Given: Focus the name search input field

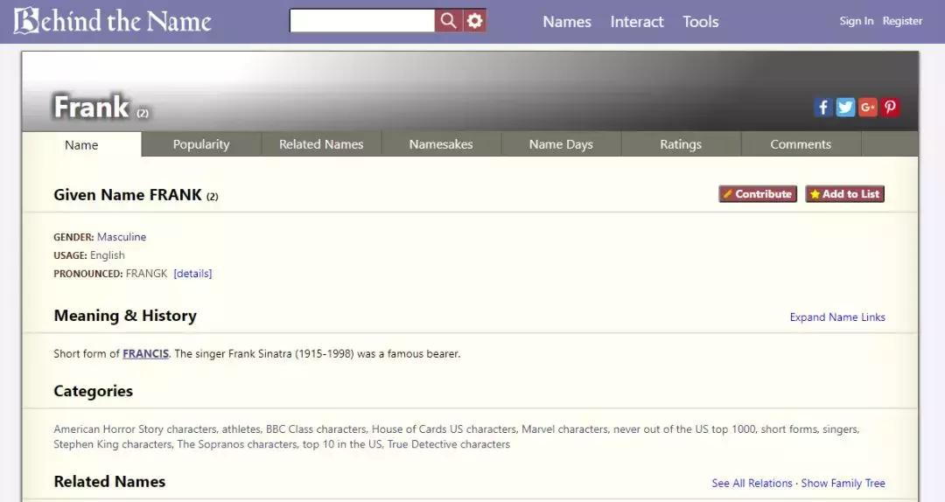Looking at the screenshot, I should (x=362, y=21).
